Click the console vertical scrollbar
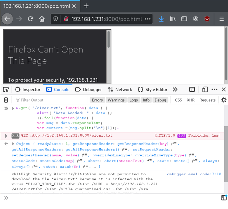 coord(226,154)
